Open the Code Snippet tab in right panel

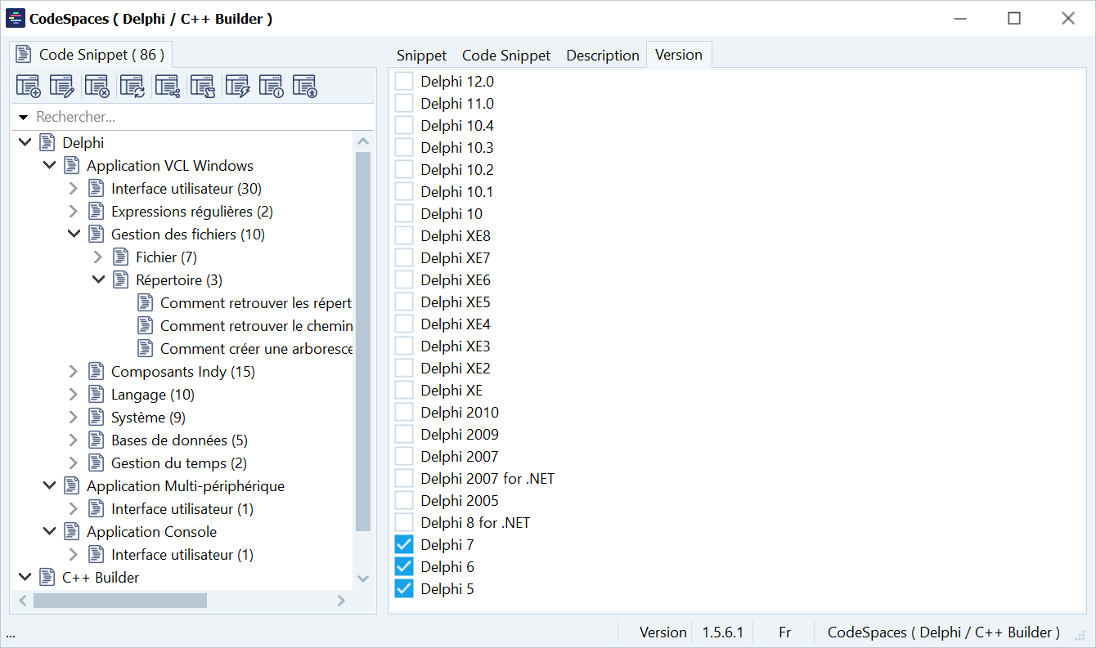[x=505, y=56]
